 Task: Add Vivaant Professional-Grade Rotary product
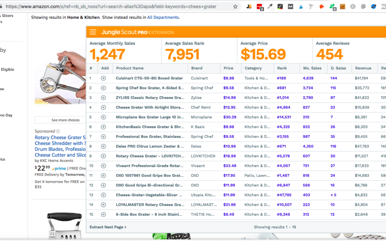point(103,166)
